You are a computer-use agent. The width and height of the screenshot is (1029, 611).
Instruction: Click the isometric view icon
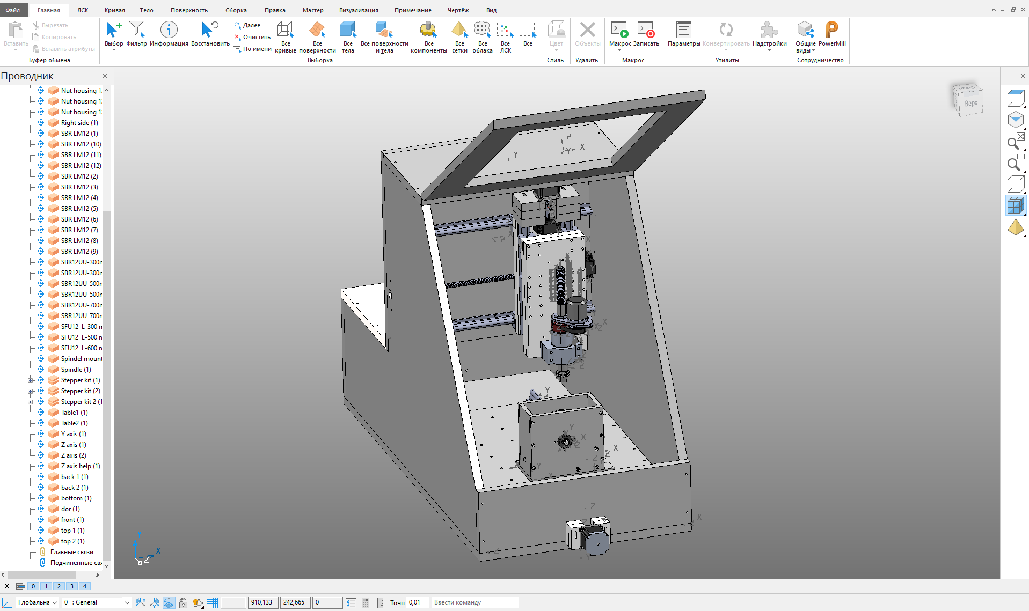[1016, 120]
